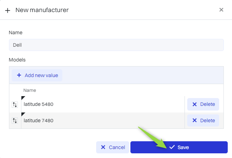Click the X icon on Cancel button
The width and height of the screenshot is (232, 158).
tap(103, 147)
